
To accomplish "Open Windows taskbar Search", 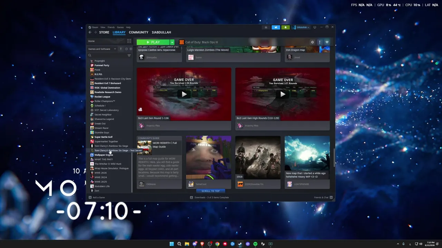I will pyautogui.click(x=179, y=244).
